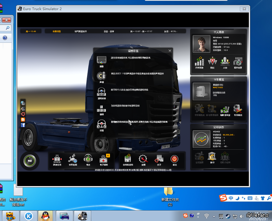Open the radio (电台) icon
Viewport: 272px width, 221px height.
88,159
